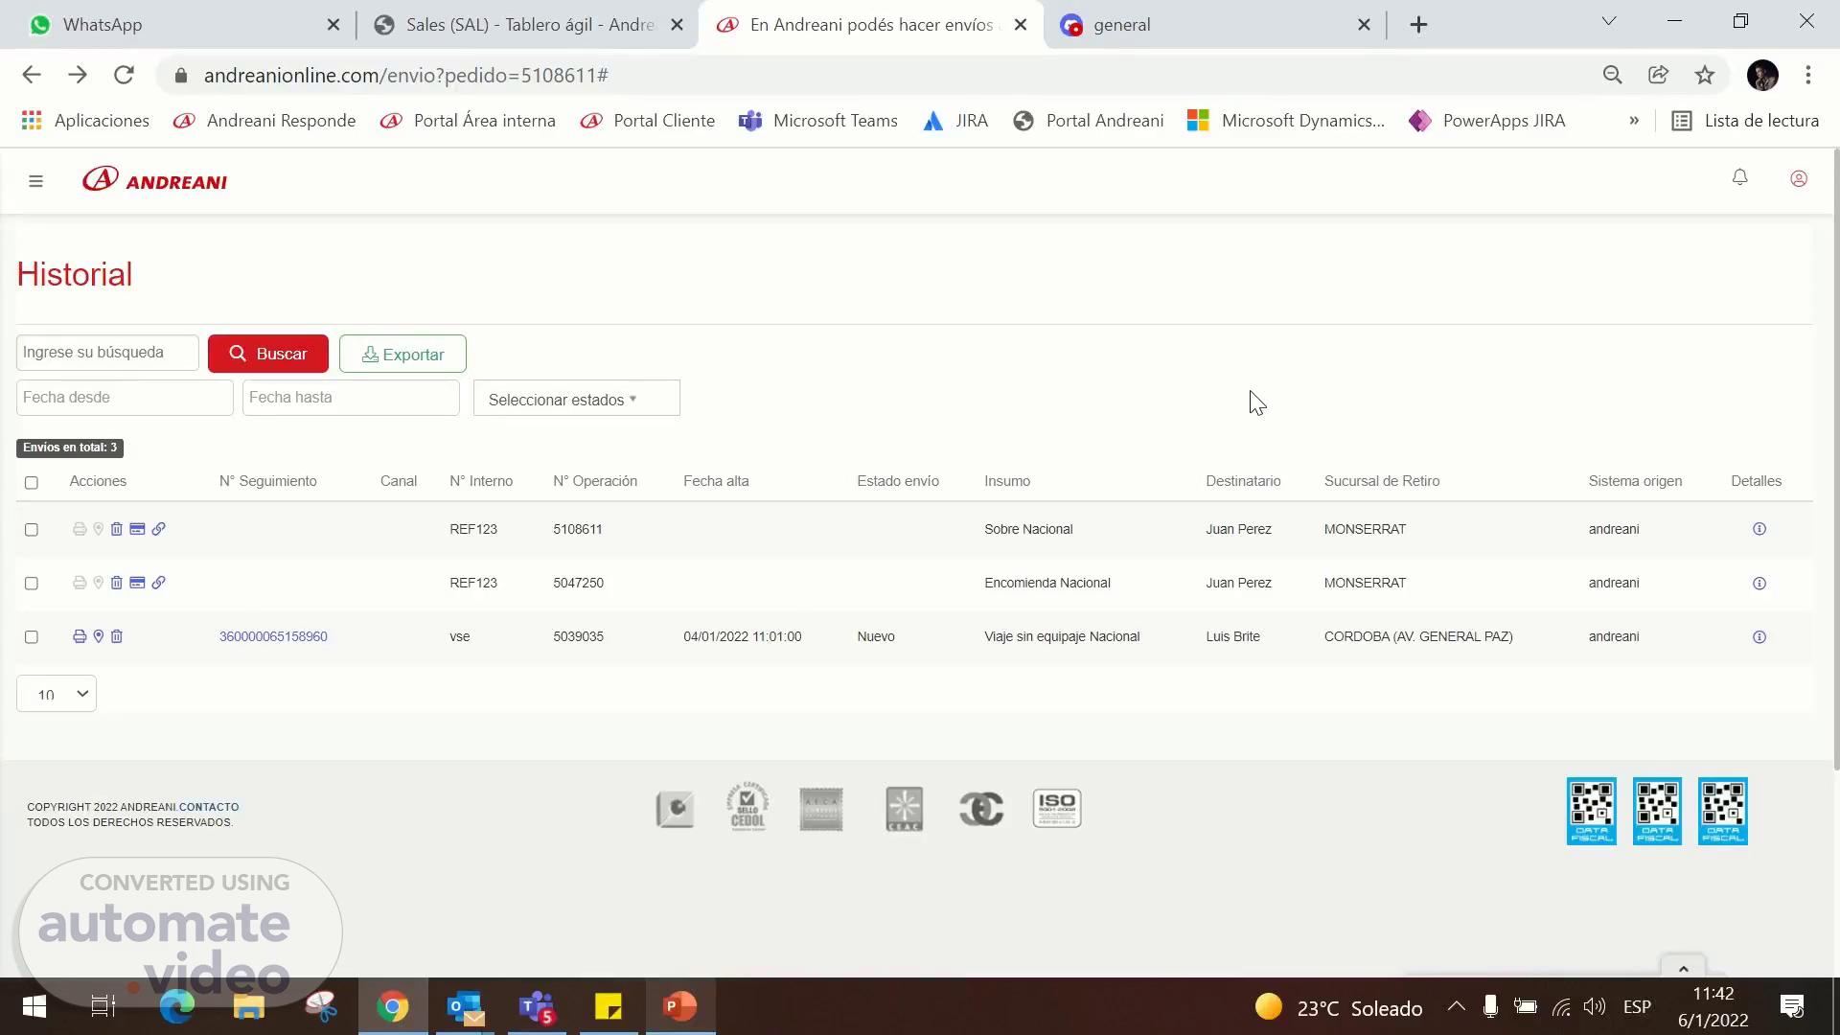Check the Sobre Nacional row checkbox

tap(32, 530)
